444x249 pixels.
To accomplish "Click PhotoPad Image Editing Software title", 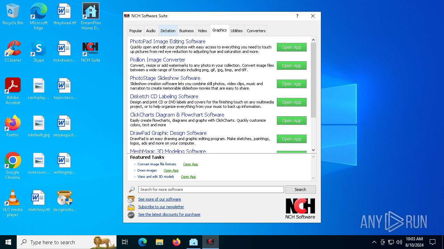I will [168, 41].
